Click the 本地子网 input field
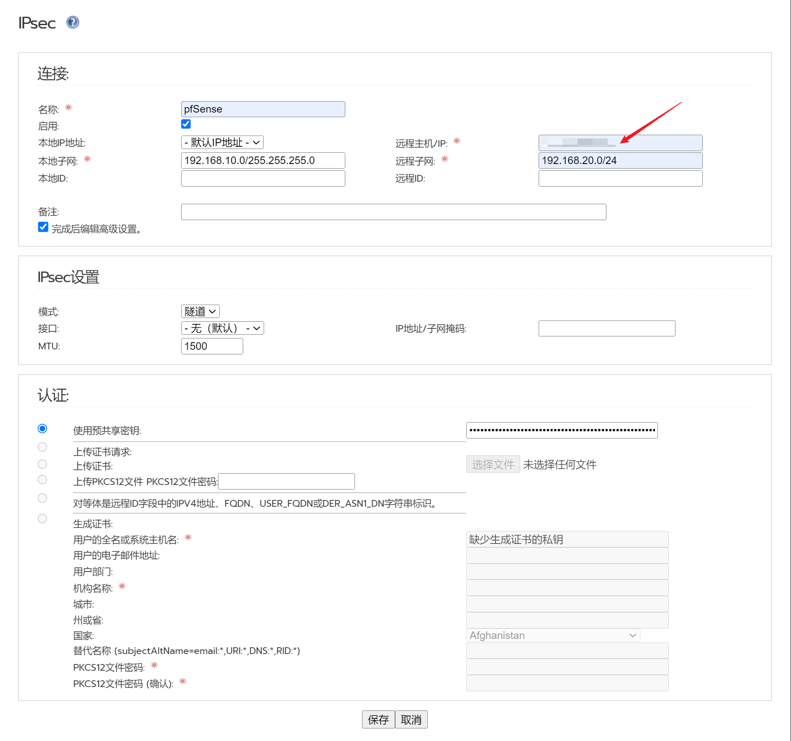Screen dimensions: 791x741 coord(263,161)
